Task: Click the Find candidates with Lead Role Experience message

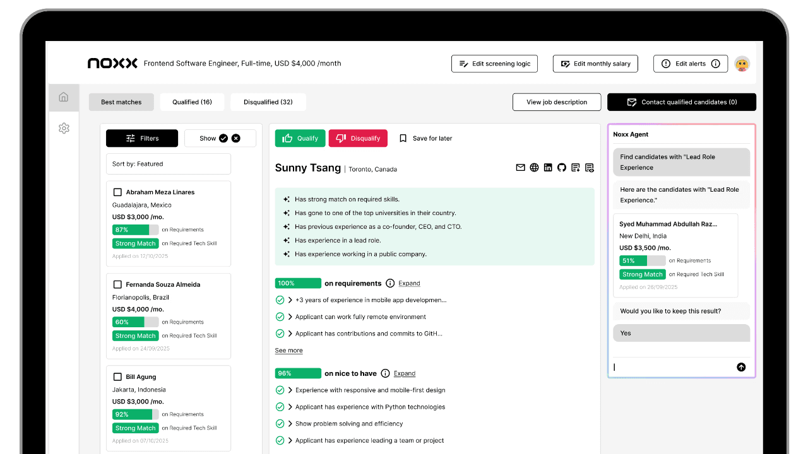Action: point(682,162)
